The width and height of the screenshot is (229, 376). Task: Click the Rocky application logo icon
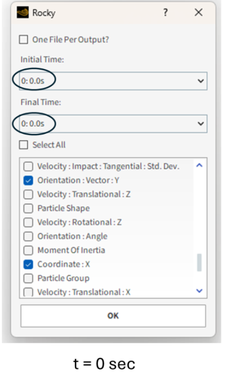[x=23, y=12]
